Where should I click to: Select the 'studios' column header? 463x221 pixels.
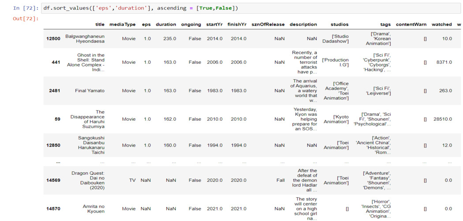coord(340,25)
